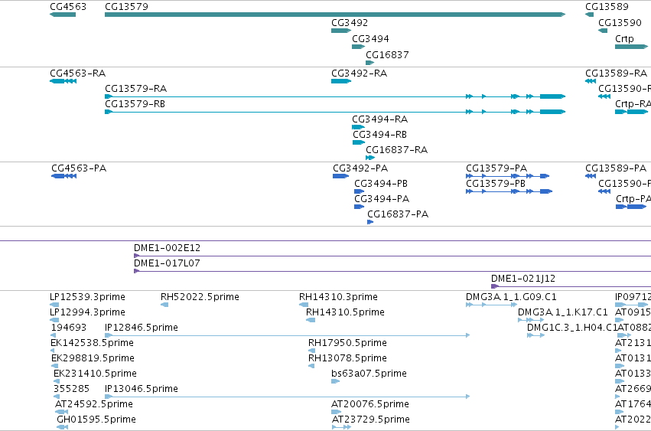Select the CG16837-RA transcript
The image size is (651, 431).
370,158
